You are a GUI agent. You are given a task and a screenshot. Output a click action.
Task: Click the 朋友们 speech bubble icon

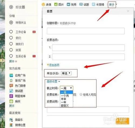click(x=11, y=44)
